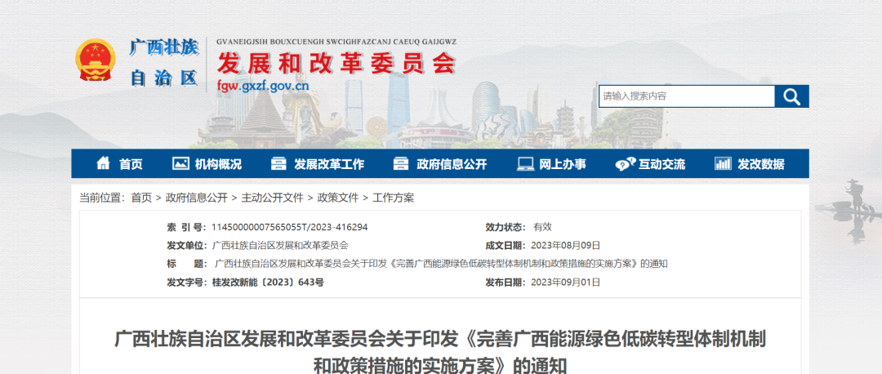Click the 2023年09月01日 publish date
The height and width of the screenshot is (374, 882).
565,283
